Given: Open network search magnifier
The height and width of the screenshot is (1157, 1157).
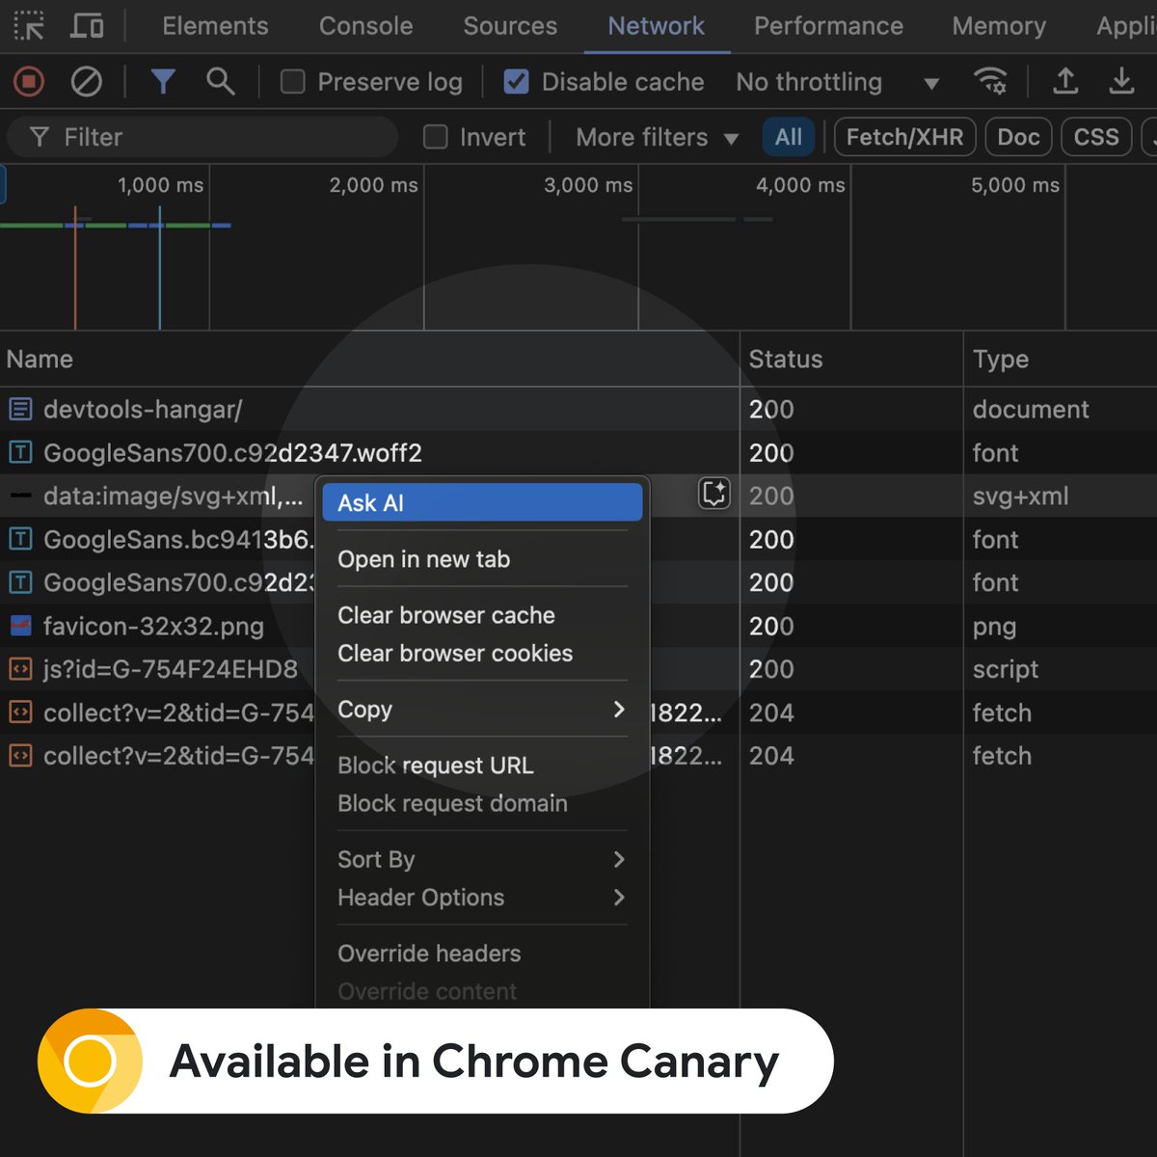Looking at the screenshot, I should (x=221, y=82).
